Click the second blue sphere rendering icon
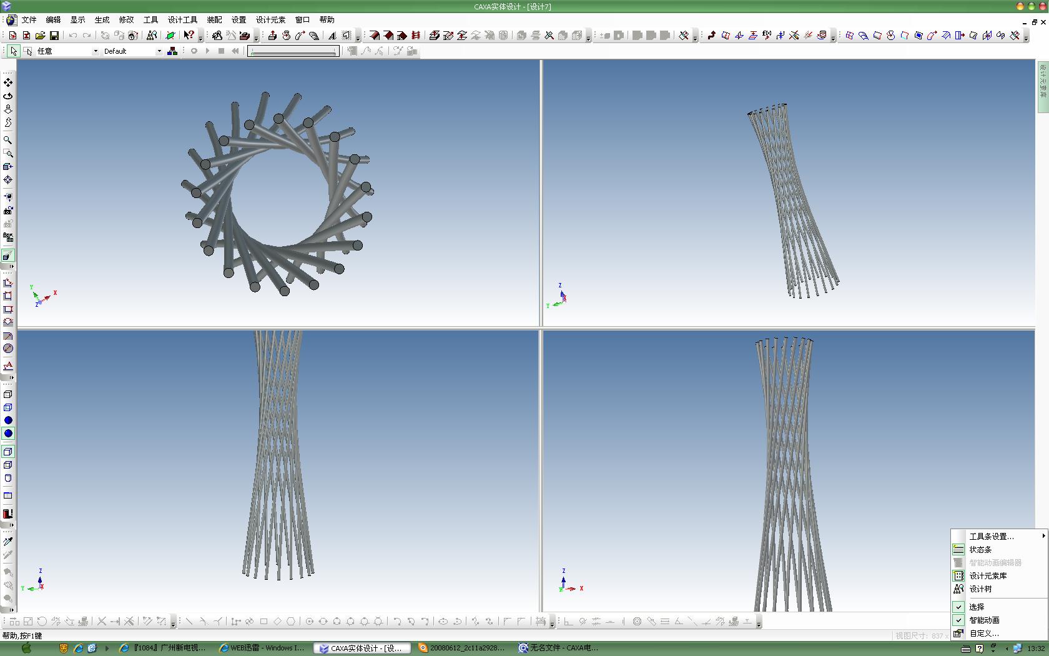The image size is (1049, 656). 8,434
